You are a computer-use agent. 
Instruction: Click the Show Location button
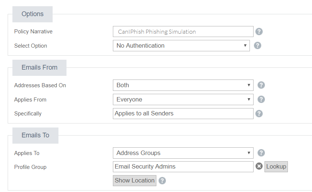tap(134, 180)
